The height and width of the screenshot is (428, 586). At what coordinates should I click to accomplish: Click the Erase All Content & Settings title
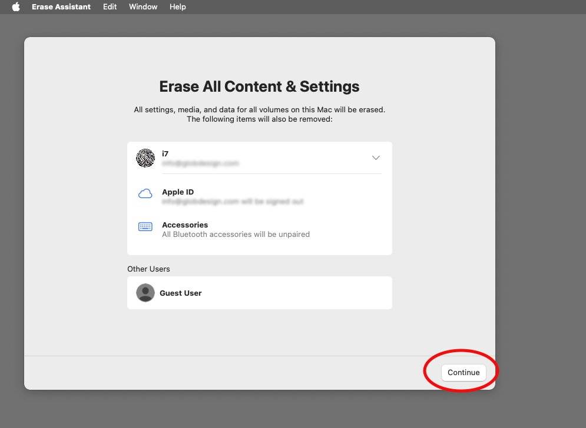point(259,86)
